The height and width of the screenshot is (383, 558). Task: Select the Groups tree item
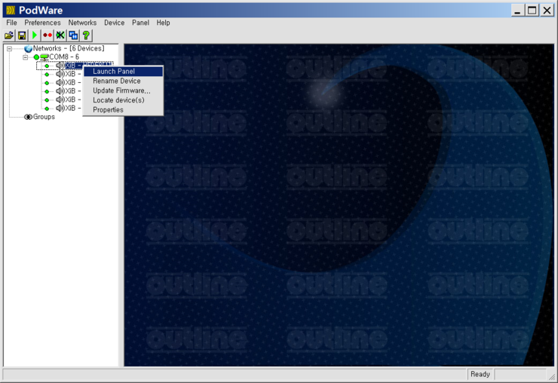coord(44,117)
